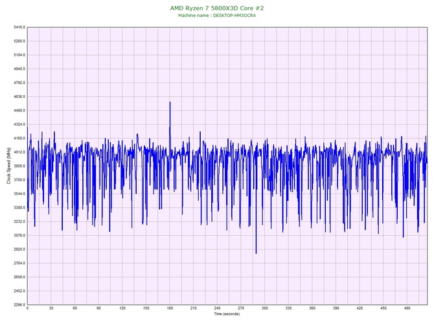434x325 pixels.
Task: Click the 3232.0 y-axis value
Action: [x=19, y=221]
